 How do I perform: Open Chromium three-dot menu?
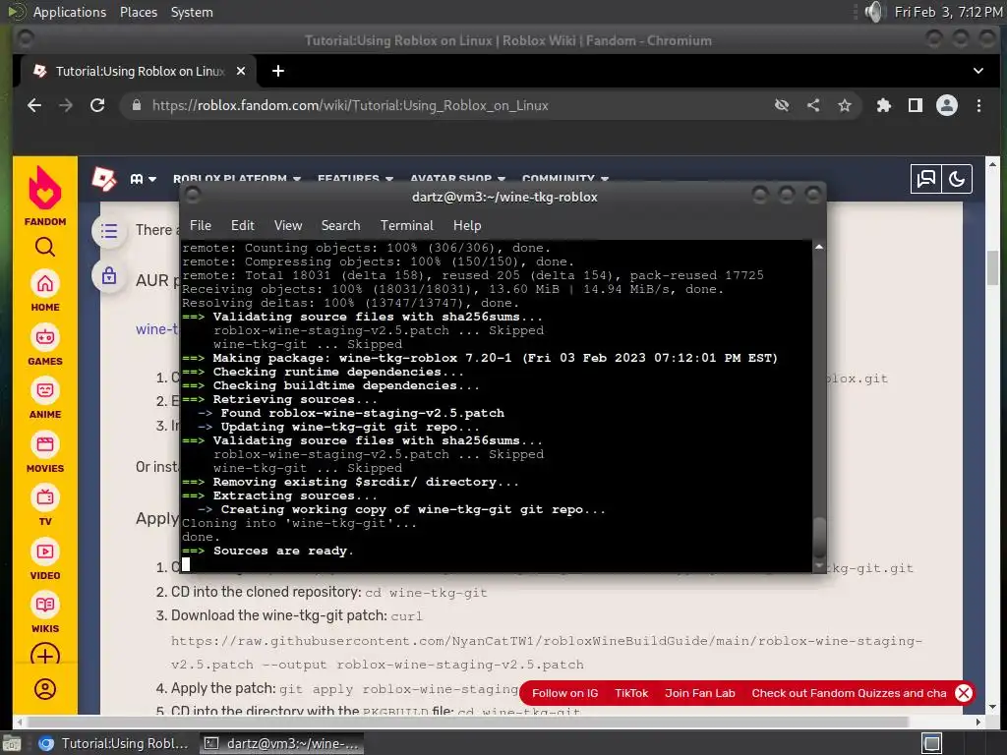click(x=978, y=105)
